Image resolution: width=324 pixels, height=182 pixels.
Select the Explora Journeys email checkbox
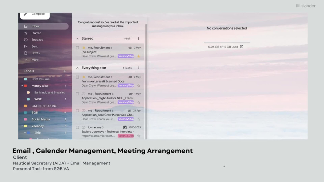pyautogui.click(x=77, y=127)
